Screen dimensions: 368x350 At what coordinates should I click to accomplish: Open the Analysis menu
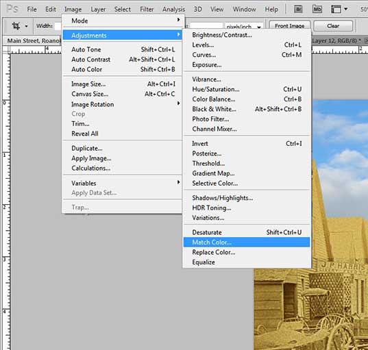(173, 10)
